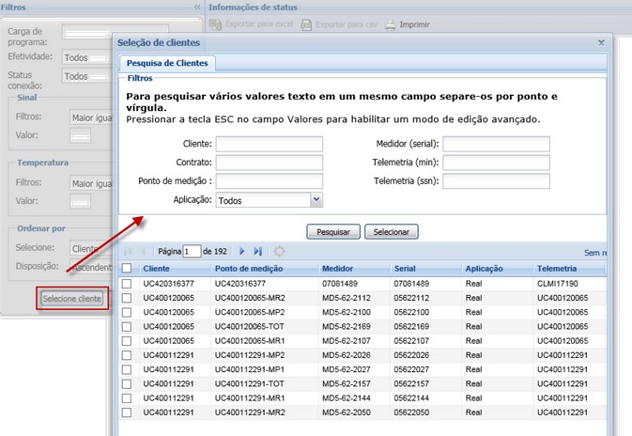632x436 pixels.
Task: Close the Seleção de clientes dialog
Action: point(601,42)
